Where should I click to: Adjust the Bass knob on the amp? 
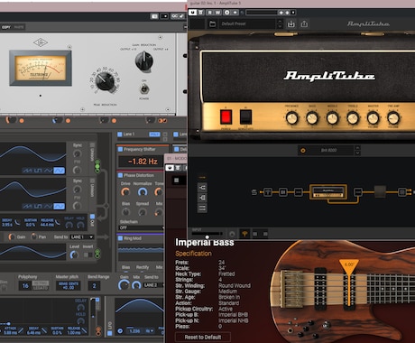[x=312, y=118]
